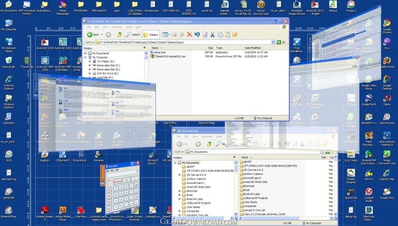This screenshot has height=226, width=398.
Task: Click the Up folder icon in the Output window
Action: 120,34
